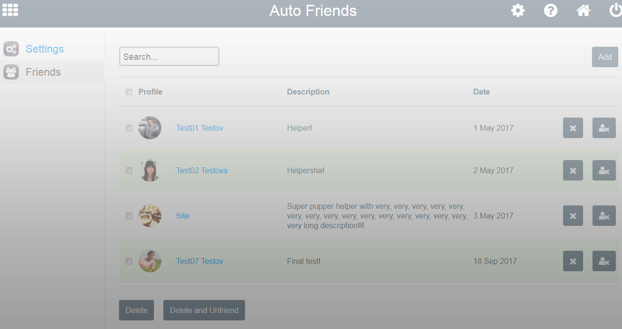This screenshot has height=329, width=622.
Task: Toggle the select-all checkbox in header
Action: (x=129, y=92)
